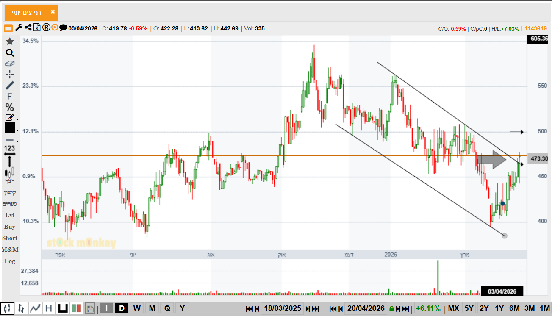Export data with the Excel icon
The image size is (552, 316).
point(37,28)
